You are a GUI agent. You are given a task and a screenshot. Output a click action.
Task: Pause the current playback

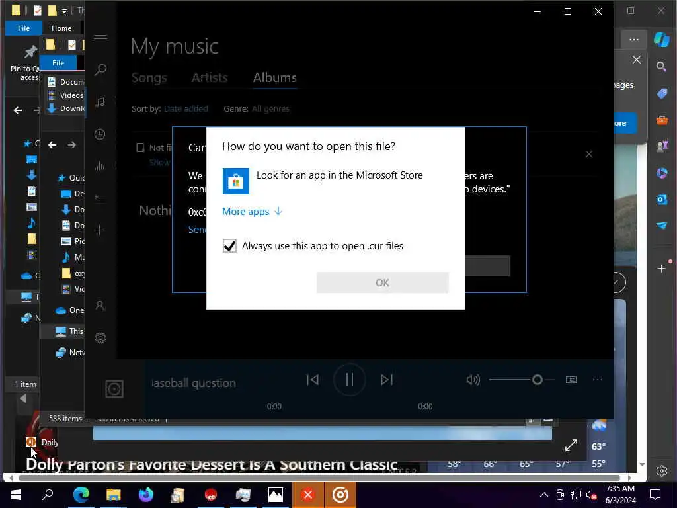[x=349, y=380]
